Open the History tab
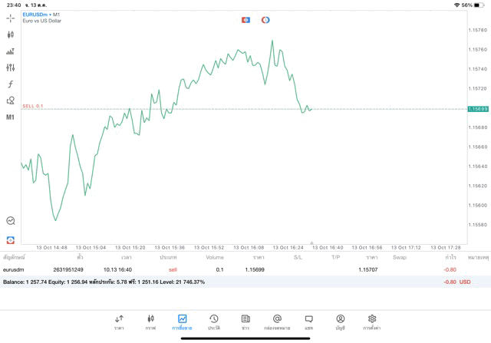 pos(214,322)
